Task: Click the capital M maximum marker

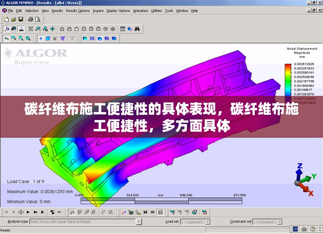Action: click(x=145, y=212)
